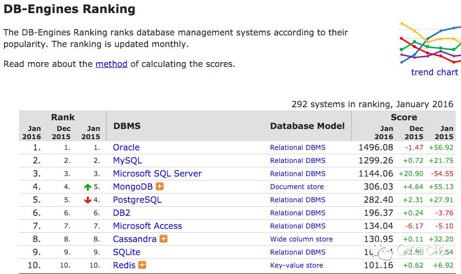The image size is (461, 274).
Task: Click the green up arrow in MongoDB row
Action: 88,187
